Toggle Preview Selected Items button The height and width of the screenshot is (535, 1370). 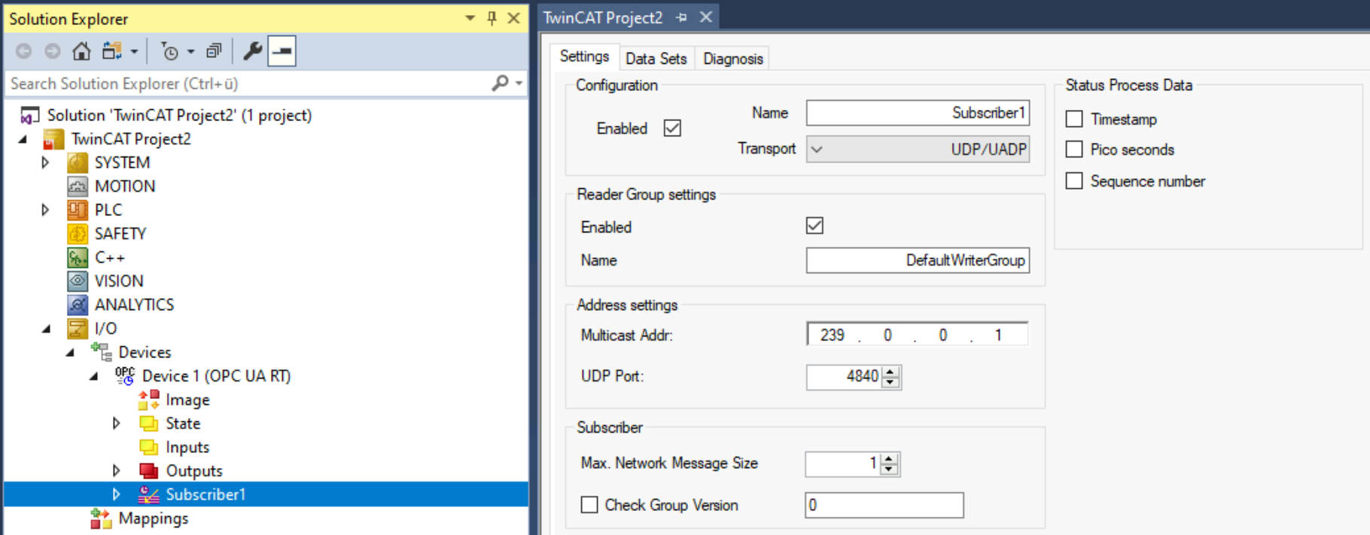click(x=282, y=51)
